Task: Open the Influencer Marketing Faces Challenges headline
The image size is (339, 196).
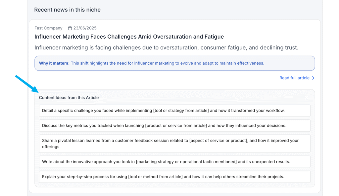Action: click(x=129, y=37)
